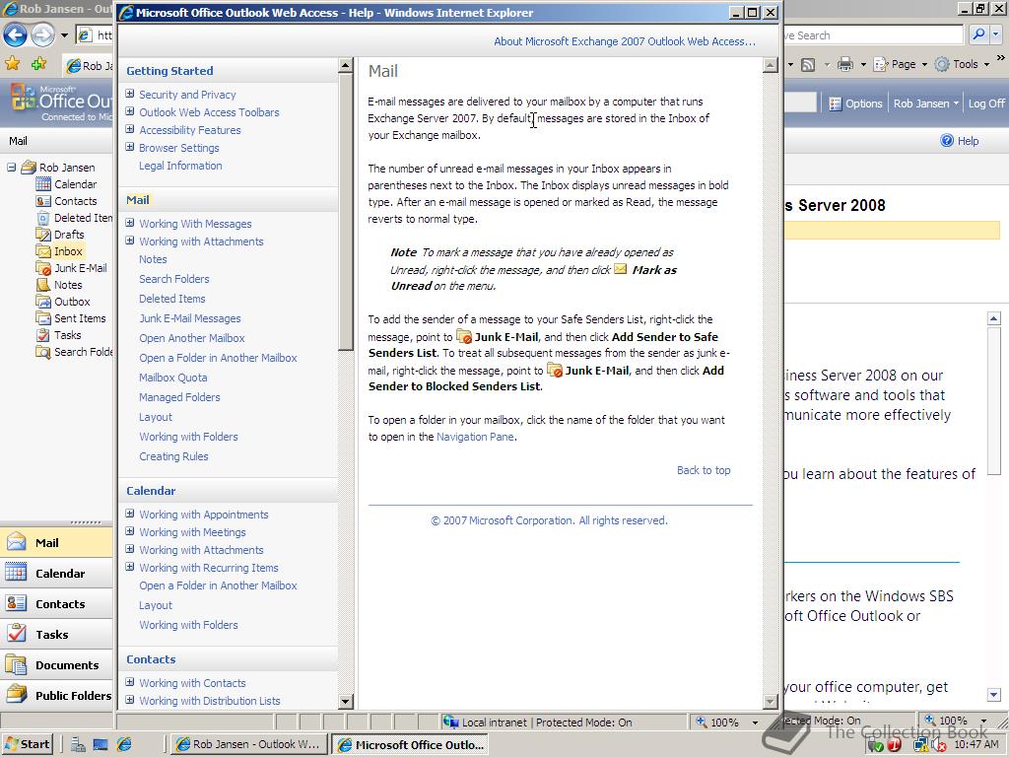Click Back to top link
This screenshot has height=757, width=1009.
704,470
